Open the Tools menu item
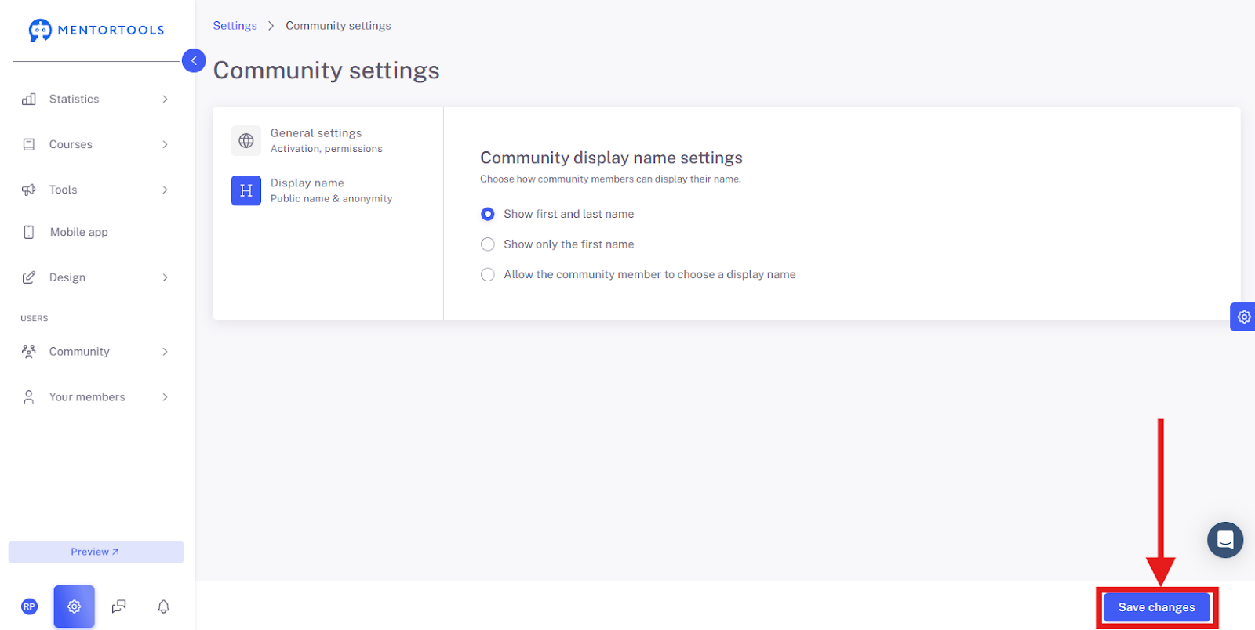 tap(96, 190)
